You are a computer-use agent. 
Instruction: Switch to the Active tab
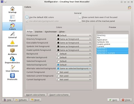tap(30, 32)
